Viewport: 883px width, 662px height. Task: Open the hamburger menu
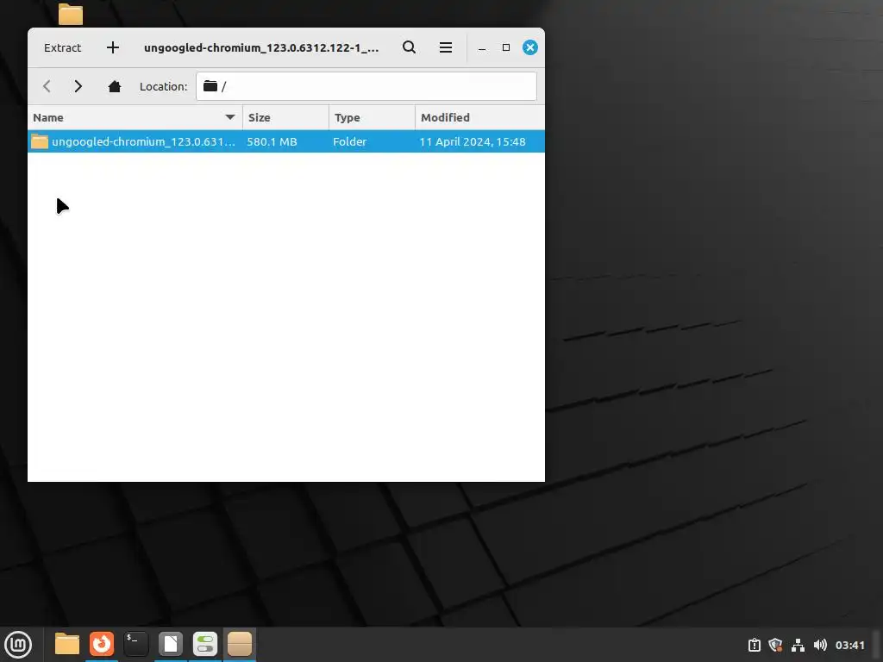coord(446,47)
